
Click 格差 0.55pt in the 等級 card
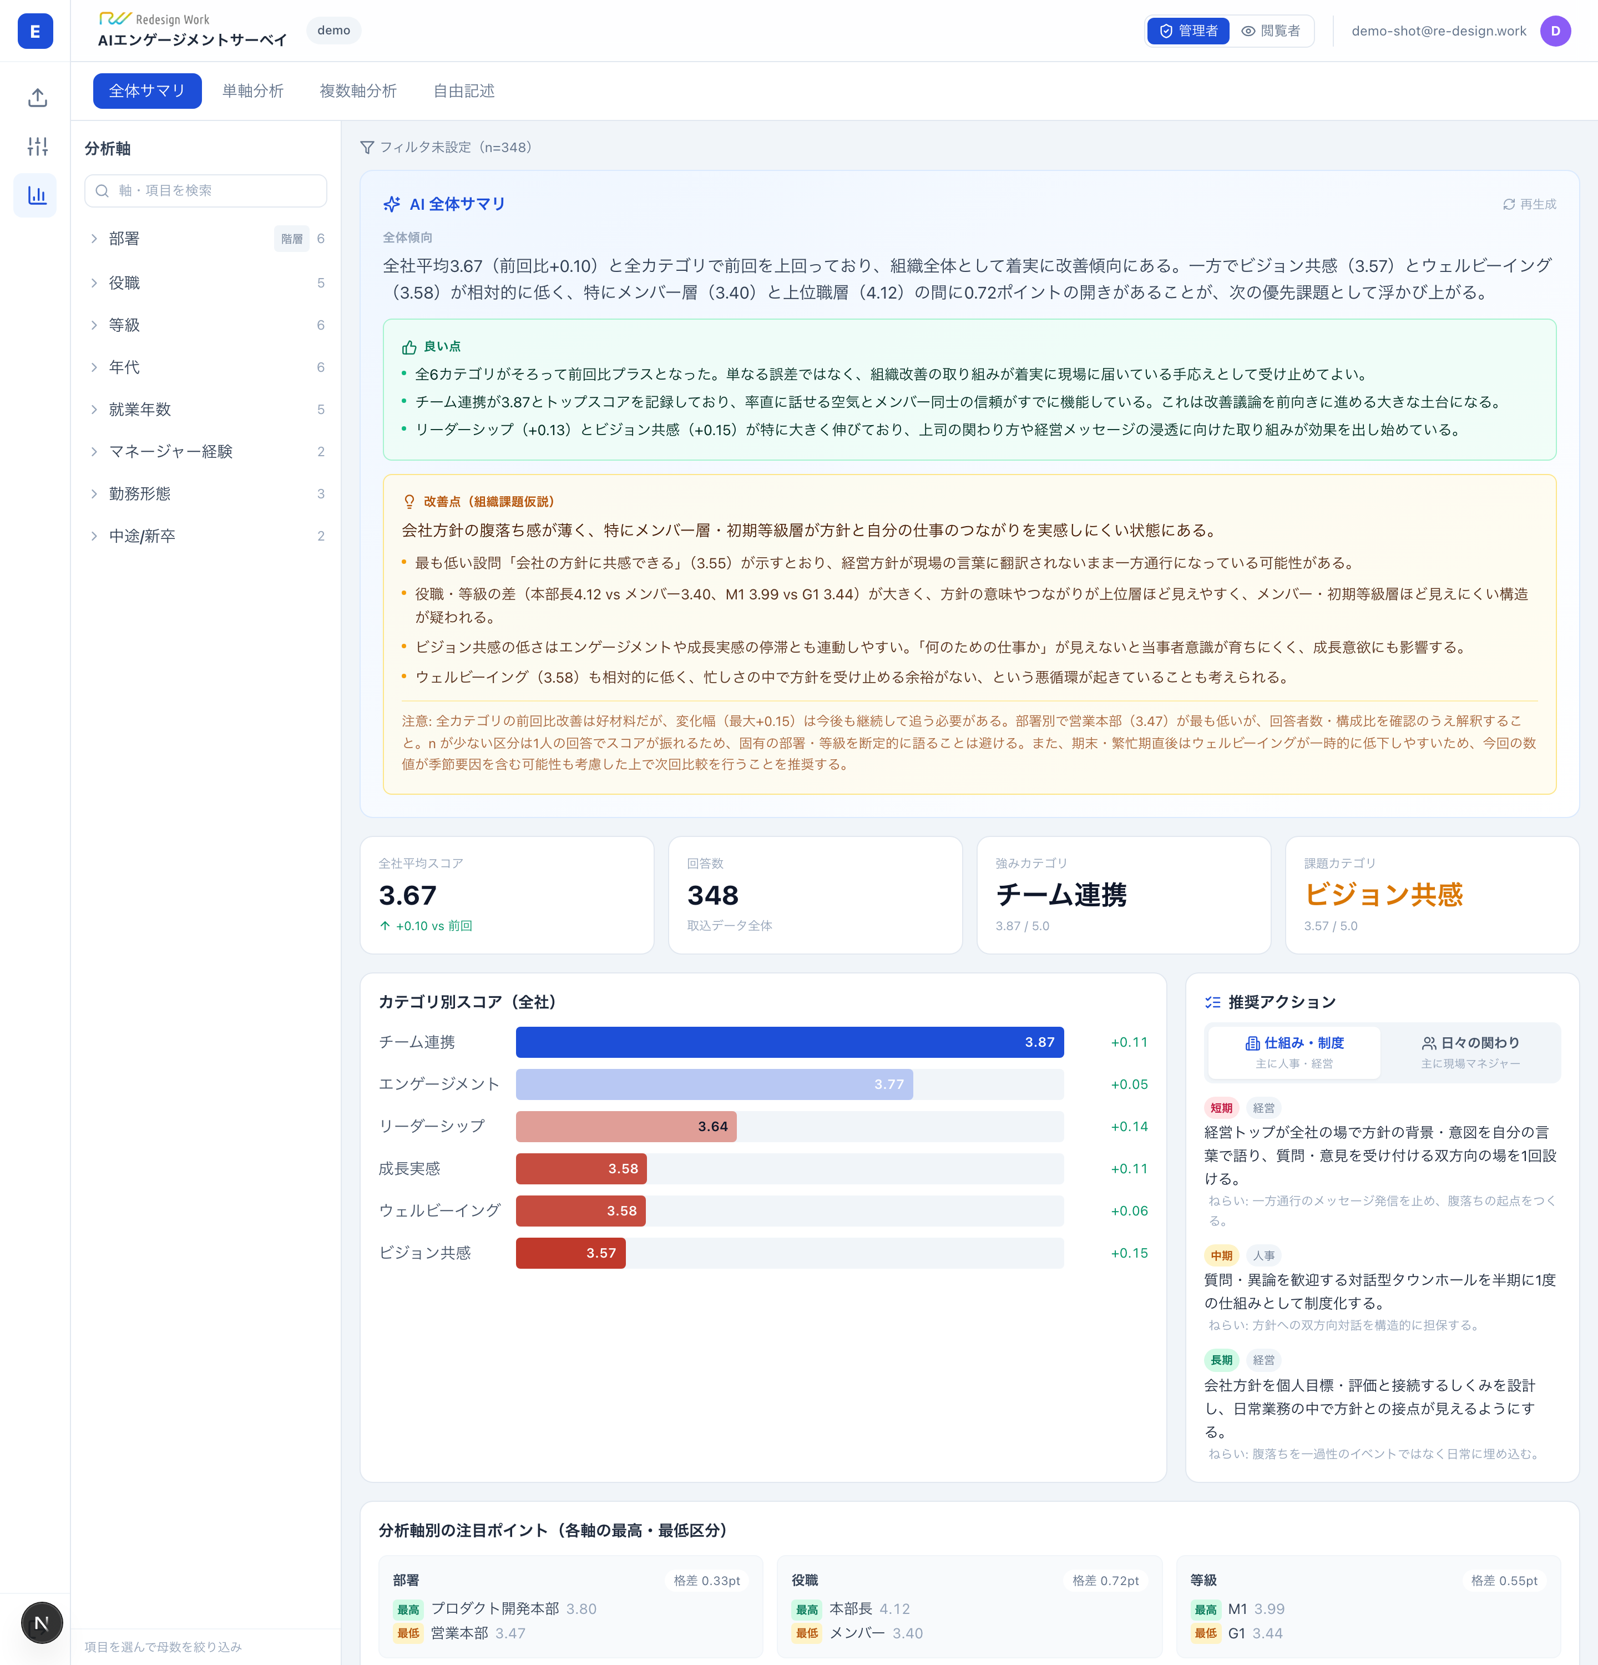[1504, 1581]
